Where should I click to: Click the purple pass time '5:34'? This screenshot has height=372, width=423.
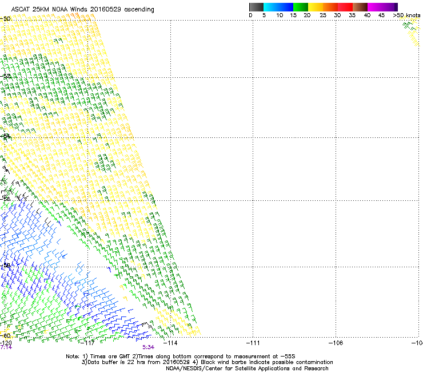pos(149,347)
